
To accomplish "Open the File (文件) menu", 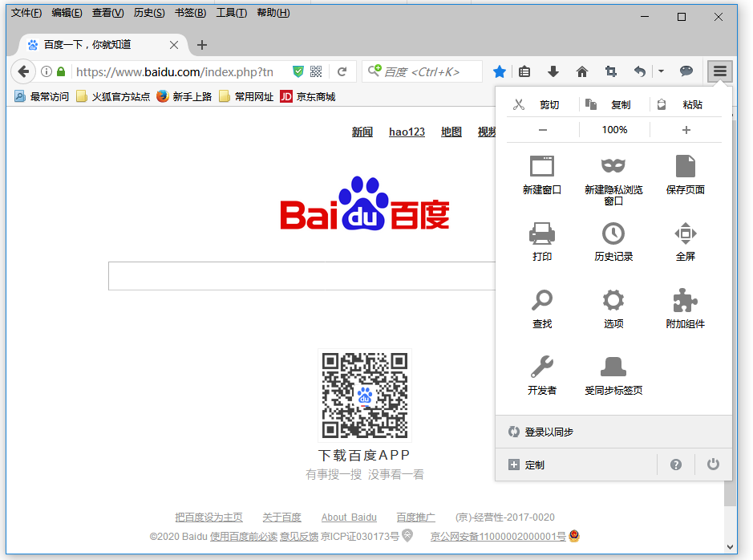I will [x=26, y=13].
